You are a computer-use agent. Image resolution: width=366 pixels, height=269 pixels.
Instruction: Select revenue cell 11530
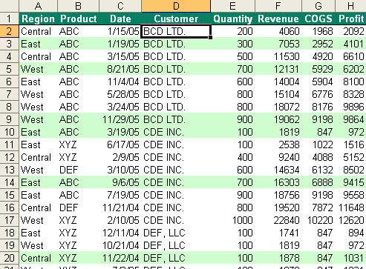click(278, 56)
